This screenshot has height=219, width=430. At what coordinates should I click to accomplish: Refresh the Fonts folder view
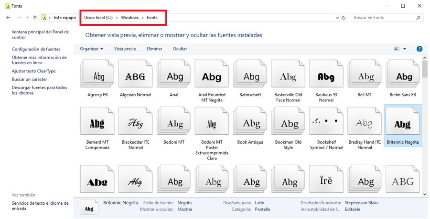coord(344,18)
